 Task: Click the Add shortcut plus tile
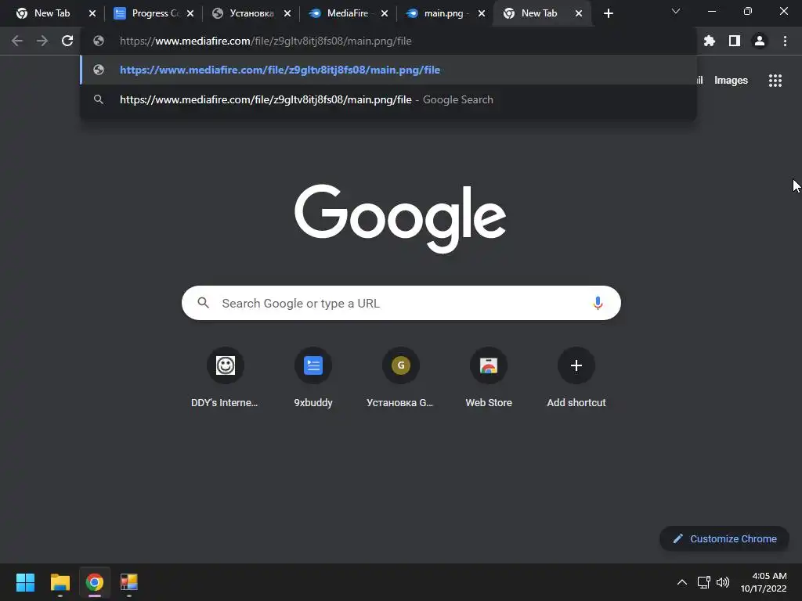(x=576, y=378)
